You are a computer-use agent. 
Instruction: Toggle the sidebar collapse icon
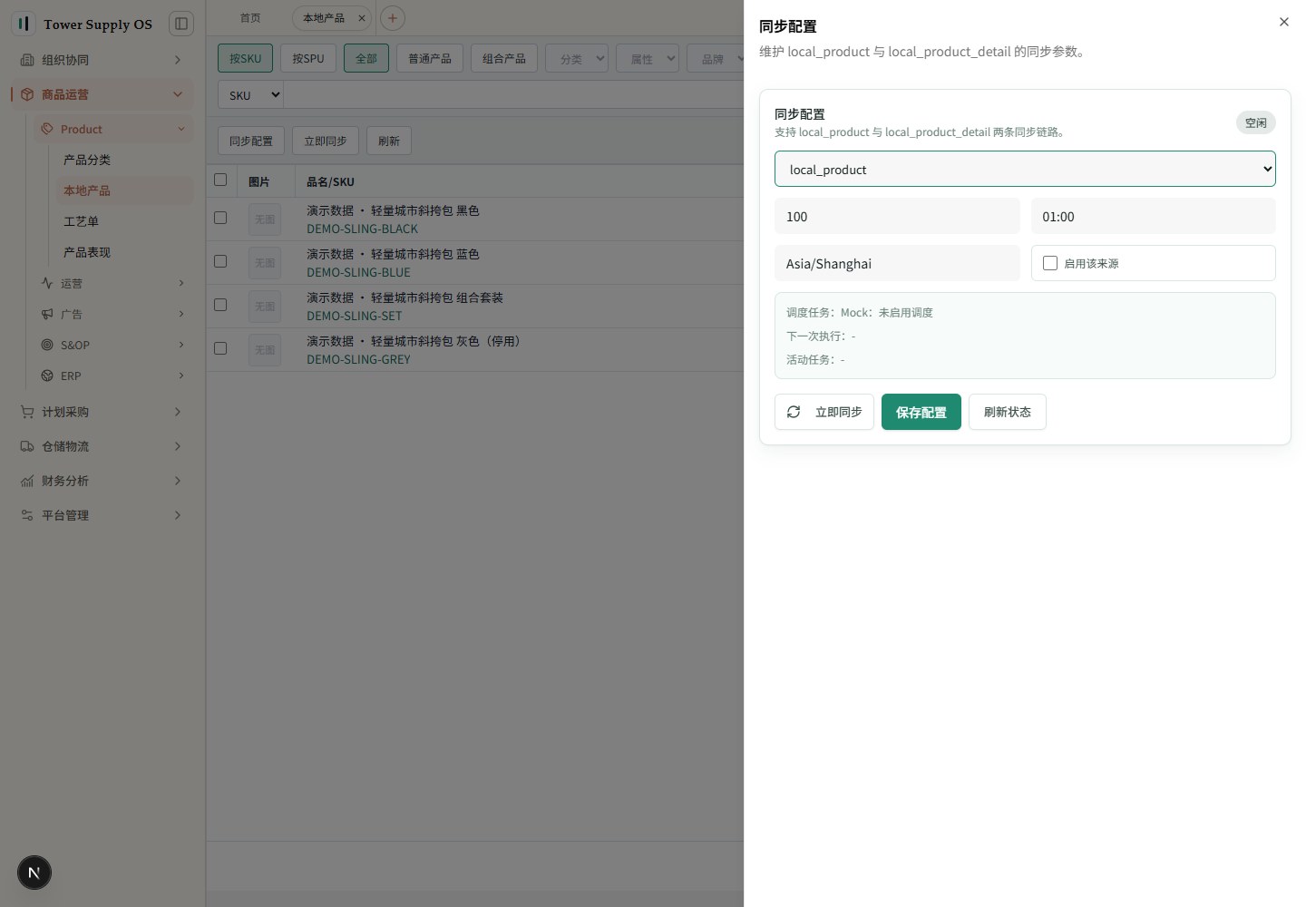click(x=181, y=24)
